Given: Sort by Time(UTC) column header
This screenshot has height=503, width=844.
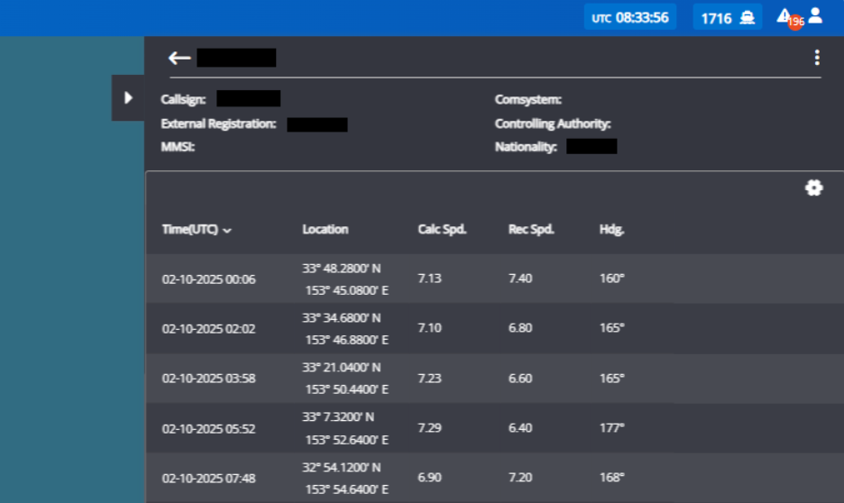Looking at the screenshot, I should tap(197, 230).
